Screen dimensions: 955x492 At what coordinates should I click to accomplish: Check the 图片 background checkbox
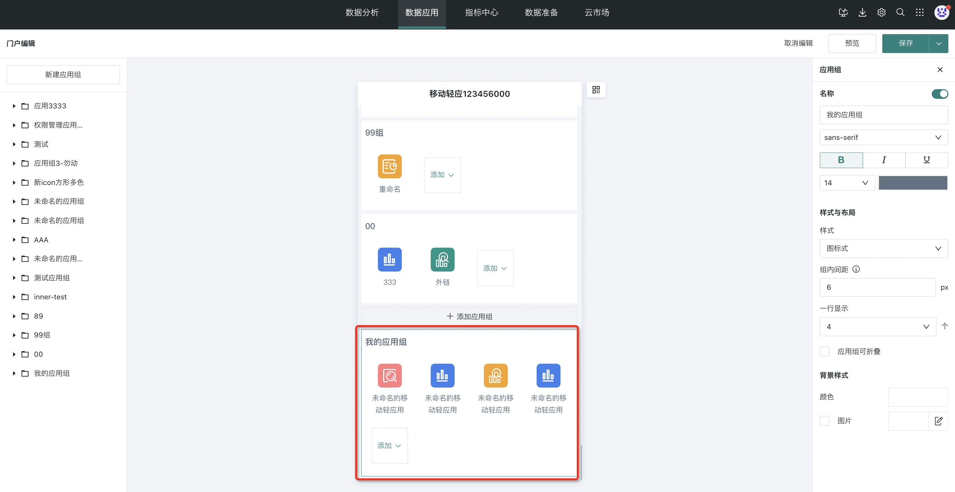point(825,421)
